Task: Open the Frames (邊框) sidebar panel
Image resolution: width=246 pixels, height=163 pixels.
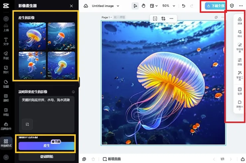Action: pos(6,98)
